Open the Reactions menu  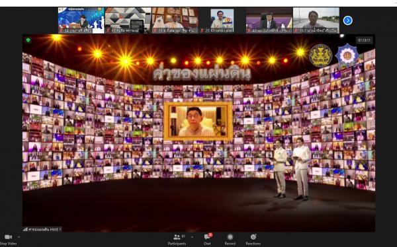coord(253,240)
